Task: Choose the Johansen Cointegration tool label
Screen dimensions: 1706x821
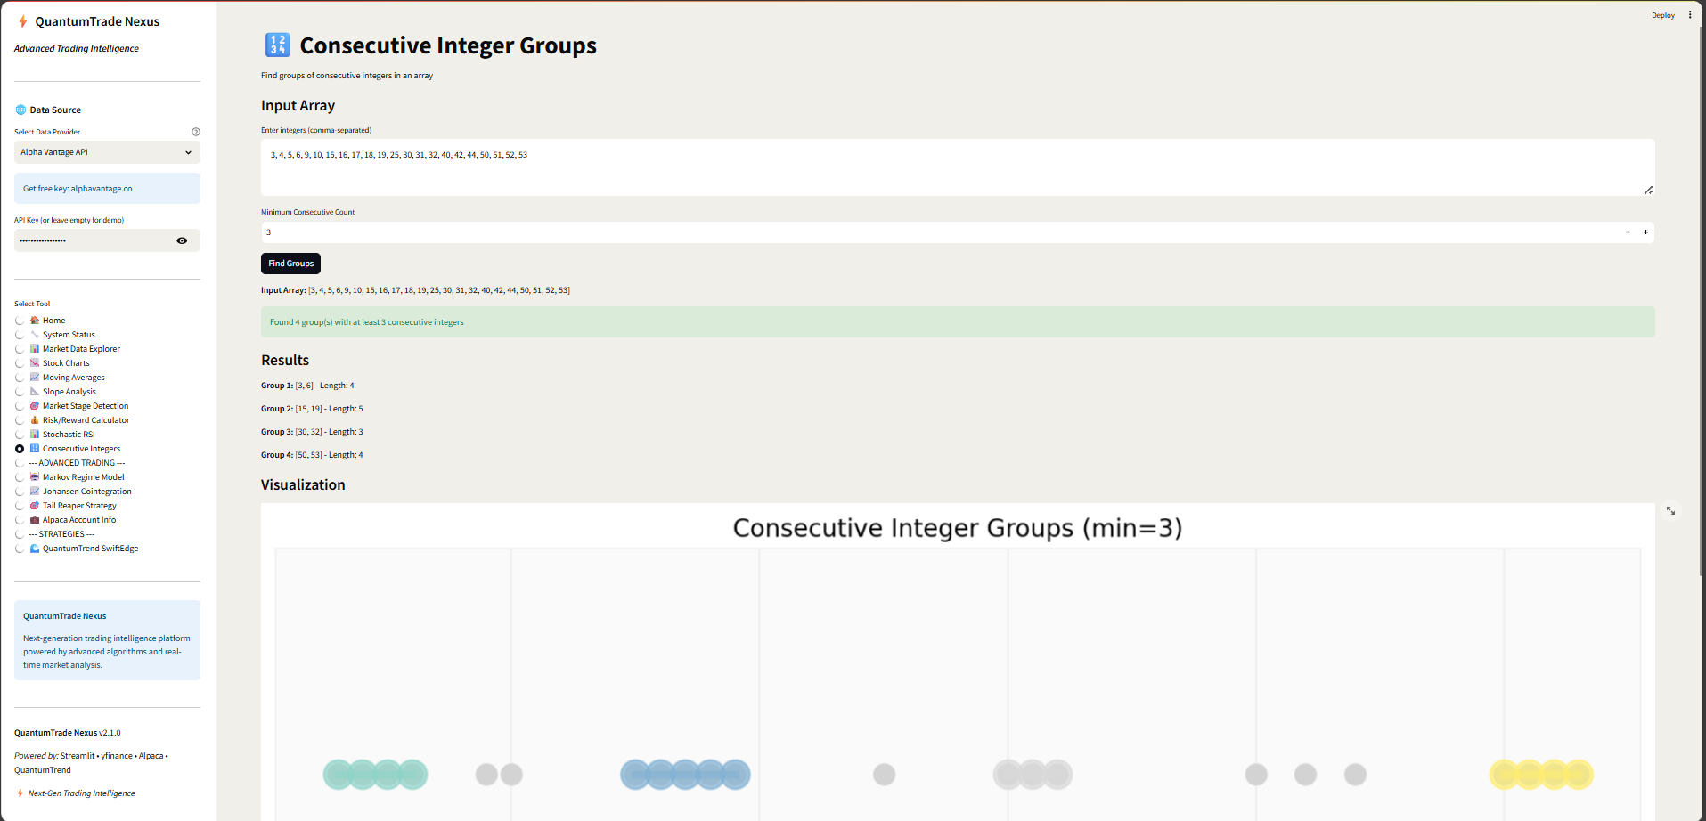Action: [86, 492]
